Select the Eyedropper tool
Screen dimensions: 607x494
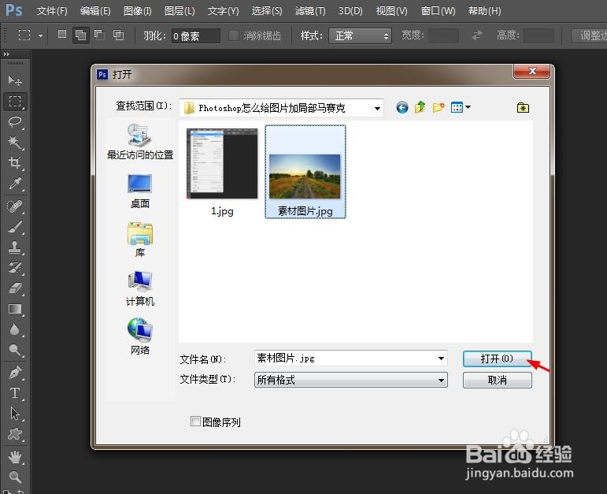[15, 184]
